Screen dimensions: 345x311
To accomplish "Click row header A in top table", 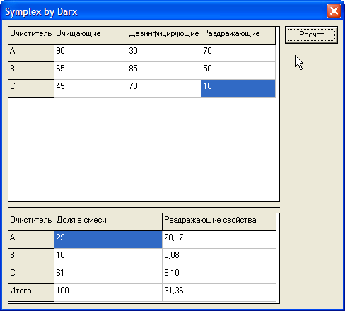I will point(31,53).
